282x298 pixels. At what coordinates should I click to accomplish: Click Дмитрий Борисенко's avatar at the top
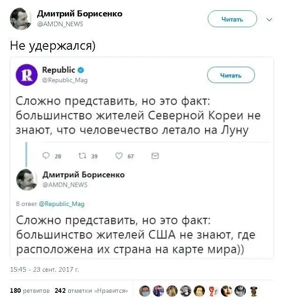coord(21,18)
